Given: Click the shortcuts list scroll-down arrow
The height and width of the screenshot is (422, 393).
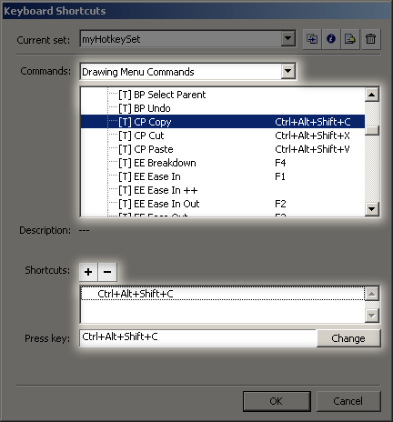Looking at the screenshot, I should tap(371, 316).
